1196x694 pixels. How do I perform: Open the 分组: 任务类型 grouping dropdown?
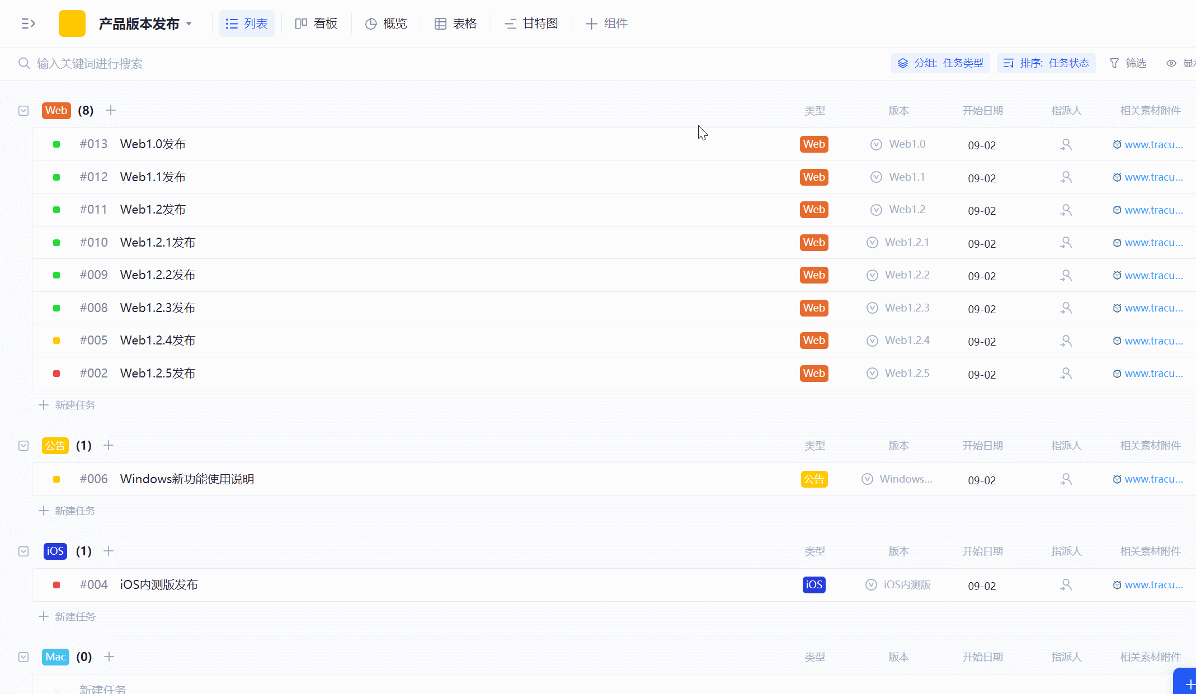click(940, 63)
